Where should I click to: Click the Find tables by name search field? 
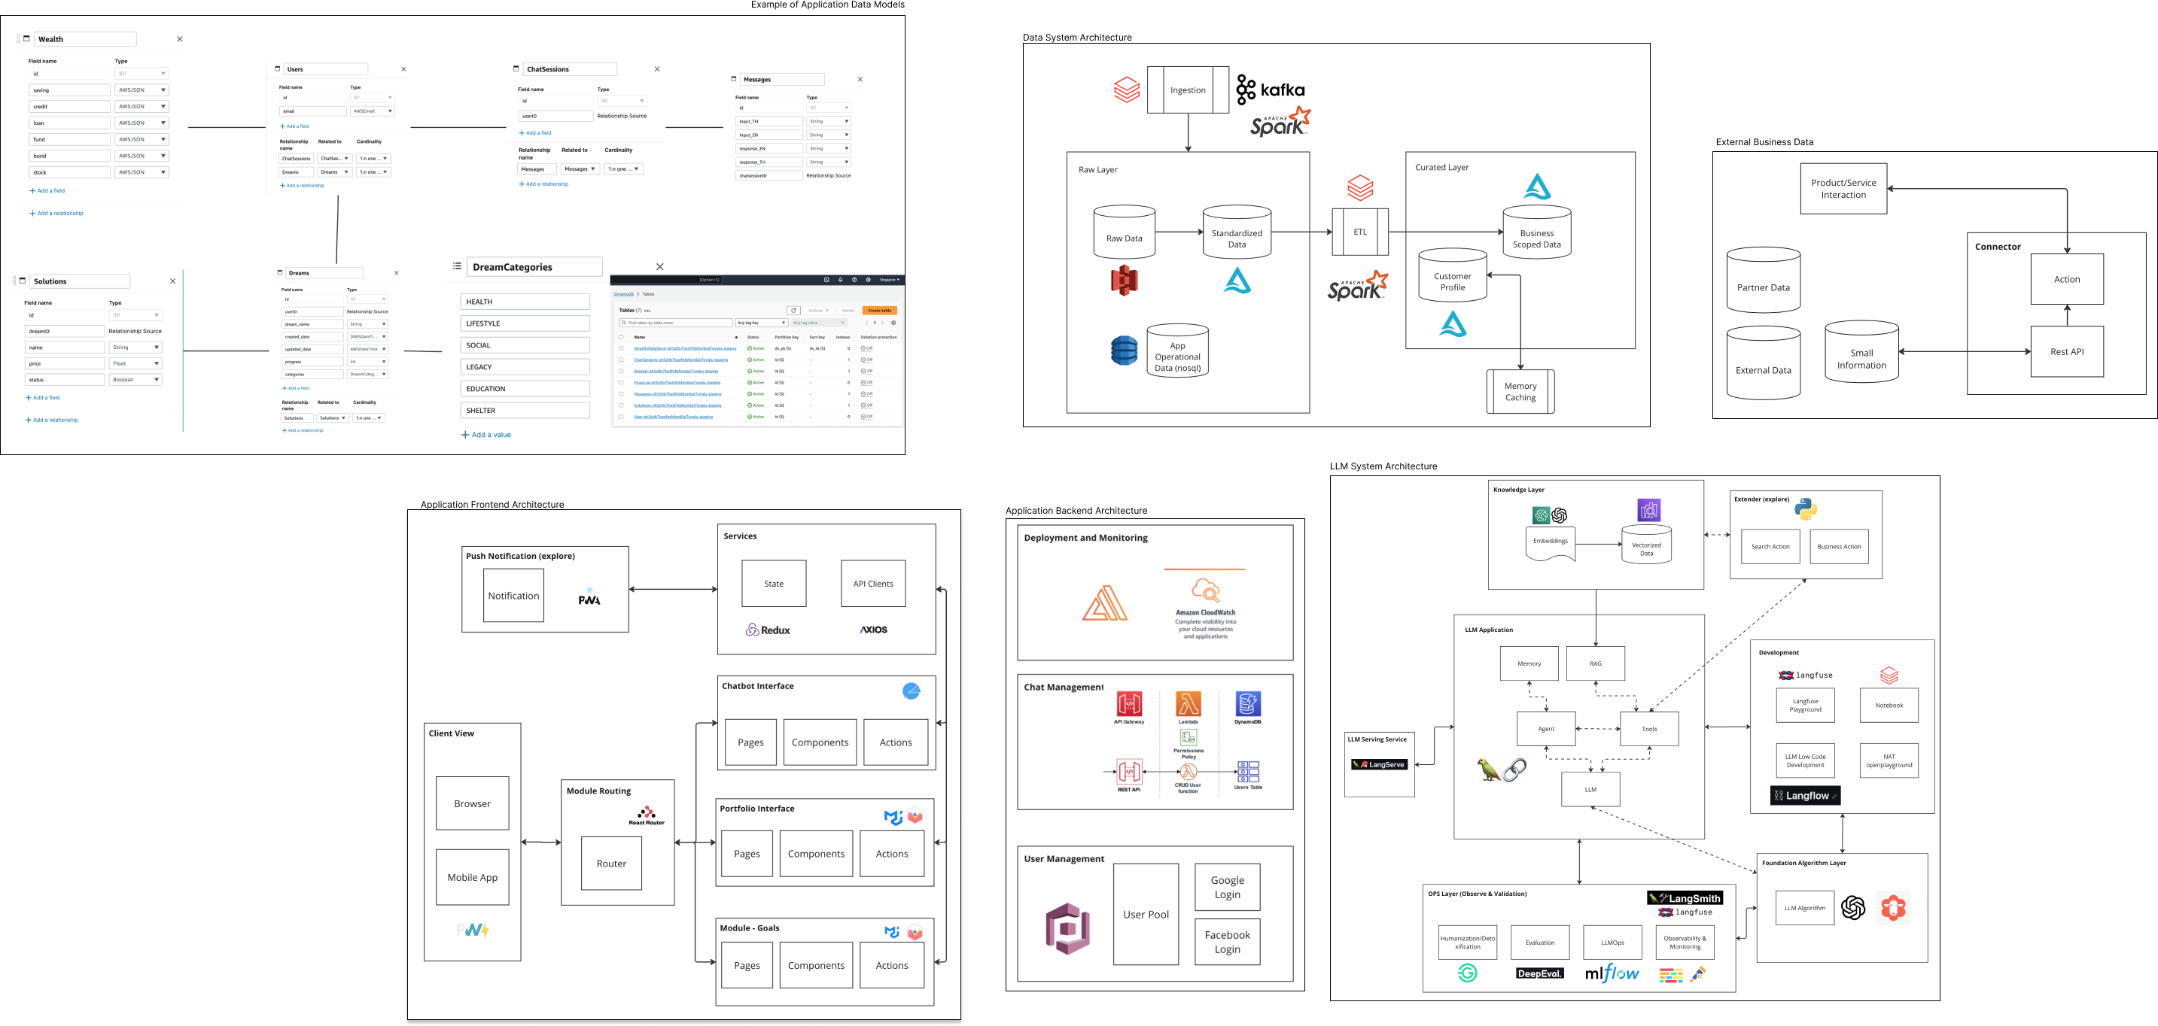pyautogui.click(x=675, y=322)
